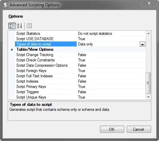159x141 pixels.
Task: Confirm settings with OK button
Action: [112, 129]
